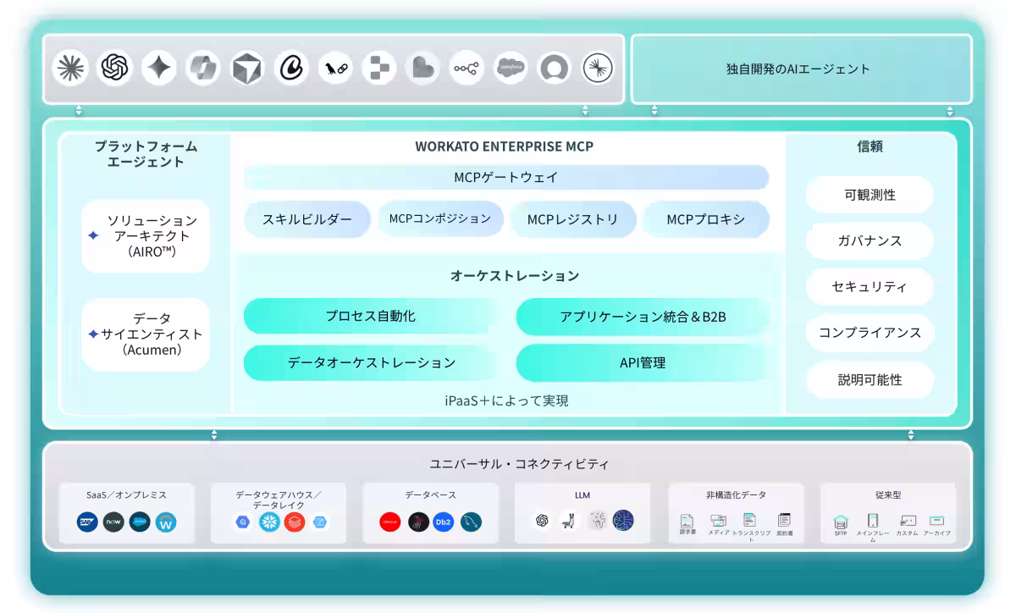The image size is (1016, 613).
Task: Select the 可観測性 trust pill
Action: point(870,195)
